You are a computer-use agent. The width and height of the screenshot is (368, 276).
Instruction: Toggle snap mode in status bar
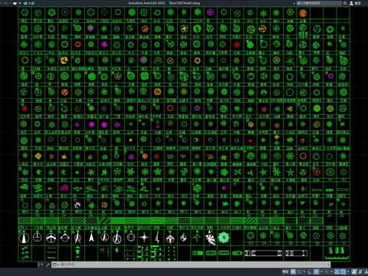point(299,271)
